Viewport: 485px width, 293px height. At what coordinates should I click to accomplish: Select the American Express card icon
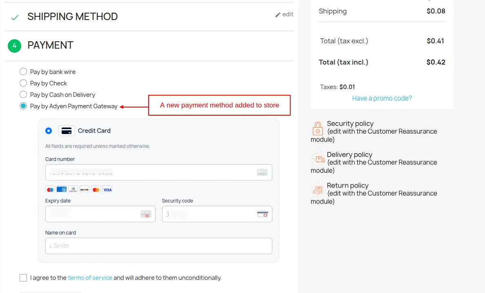(x=61, y=189)
